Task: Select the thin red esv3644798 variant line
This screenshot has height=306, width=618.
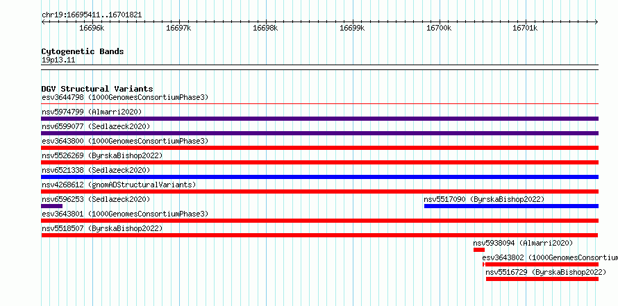Action: point(319,104)
